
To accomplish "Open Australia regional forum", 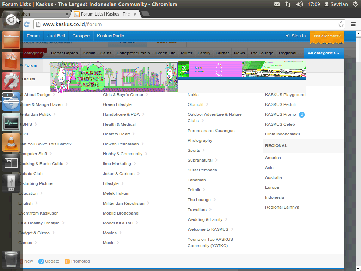I will [x=273, y=177].
